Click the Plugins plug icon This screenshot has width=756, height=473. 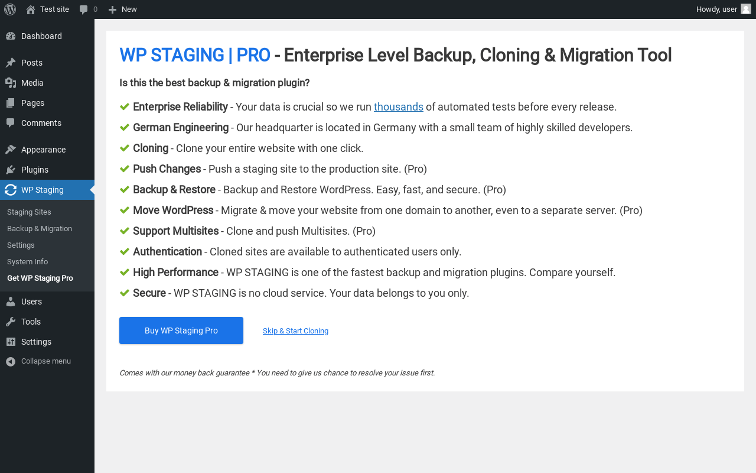(11, 170)
